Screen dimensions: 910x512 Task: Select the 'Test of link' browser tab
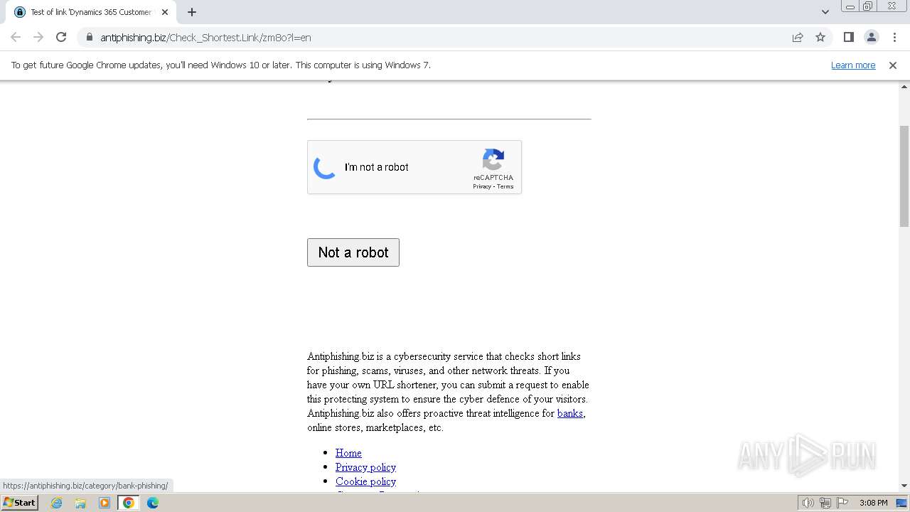point(91,12)
